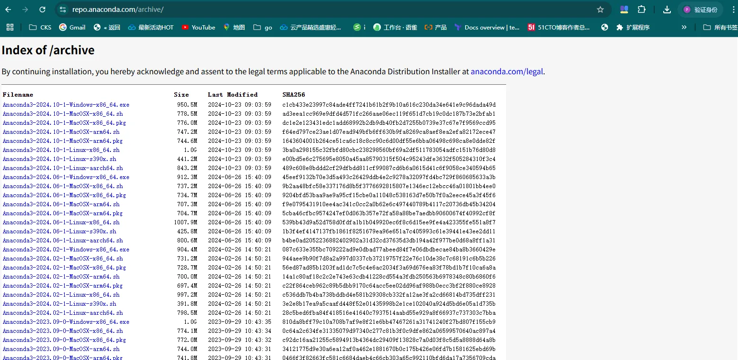Download Anaconda3-2024.06-1-Windows-x86_64.exe
Image resolution: width=738 pixels, height=360 pixels.
[66, 177]
